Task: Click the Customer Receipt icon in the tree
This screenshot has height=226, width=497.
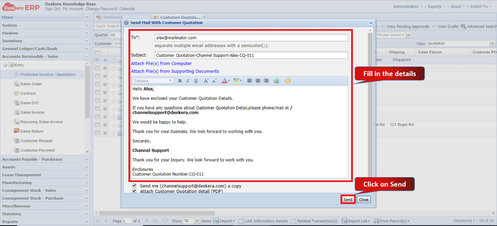Action: (x=17, y=141)
